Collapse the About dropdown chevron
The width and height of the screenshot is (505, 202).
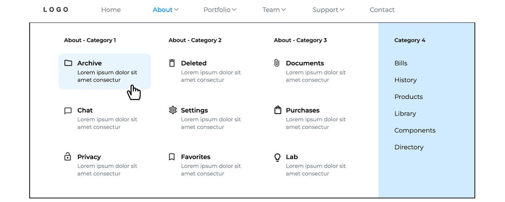coord(176,10)
